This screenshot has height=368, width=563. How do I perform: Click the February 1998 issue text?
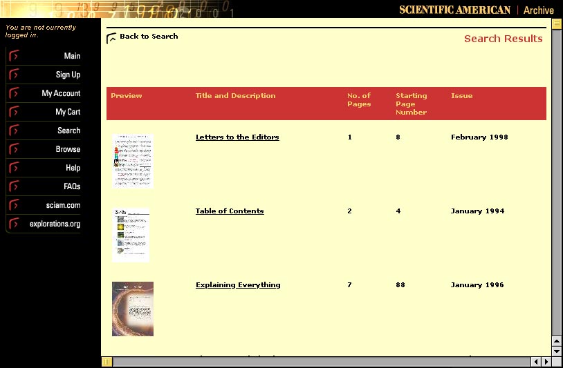479,137
